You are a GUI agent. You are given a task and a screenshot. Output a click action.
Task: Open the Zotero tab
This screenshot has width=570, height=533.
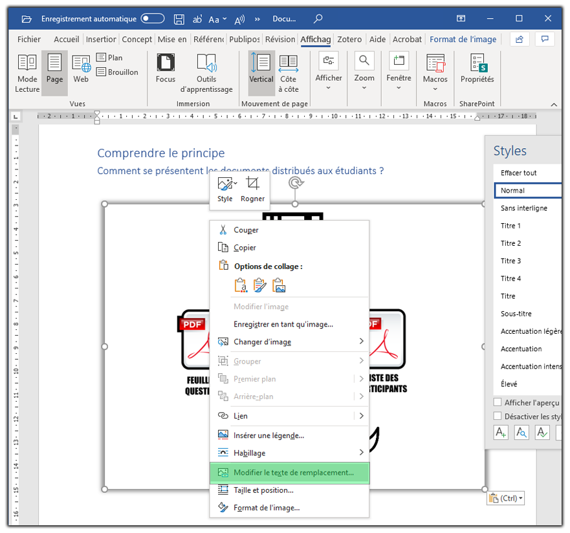coord(349,39)
